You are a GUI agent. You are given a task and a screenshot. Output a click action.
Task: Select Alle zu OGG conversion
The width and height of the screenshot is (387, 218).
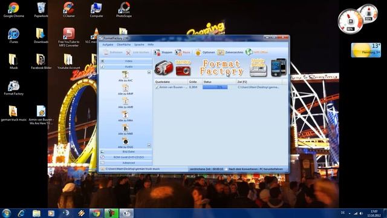pos(125,143)
